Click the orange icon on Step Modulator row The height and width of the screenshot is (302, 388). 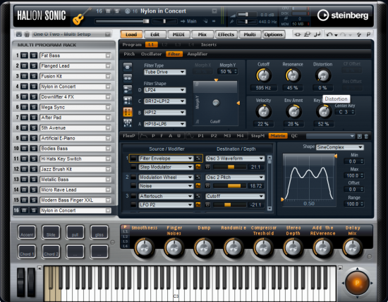click(x=198, y=167)
